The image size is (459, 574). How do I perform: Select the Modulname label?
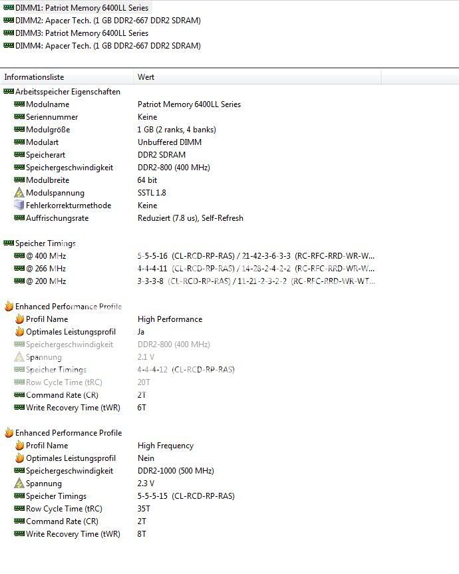click(x=48, y=104)
